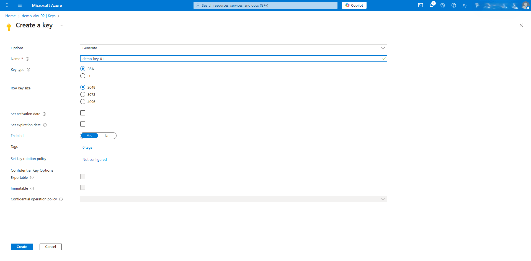This screenshot has width=531, height=261.
Task: Check the Set expiration date checkbox
Action: 83,124
